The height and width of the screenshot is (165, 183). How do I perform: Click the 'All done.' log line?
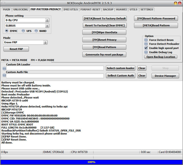click(x=7, y=143)
